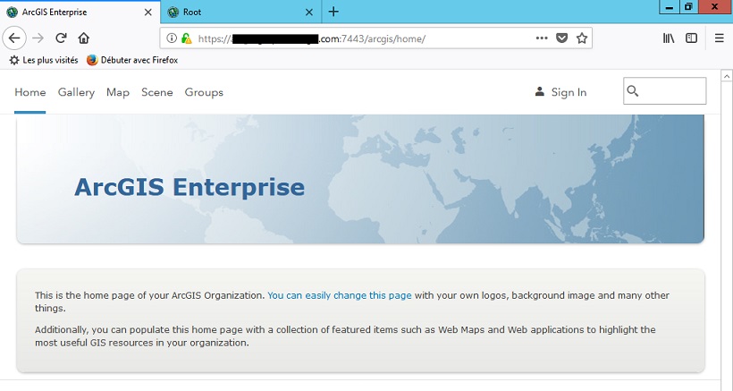Click the portal search box
The width and height of the screenshot is (733, 391).
tap(665, 90)
